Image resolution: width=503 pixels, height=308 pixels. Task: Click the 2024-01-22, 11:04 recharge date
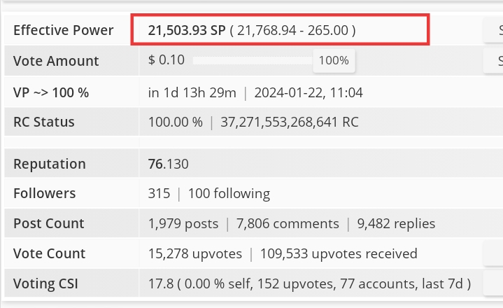point(309,92)
